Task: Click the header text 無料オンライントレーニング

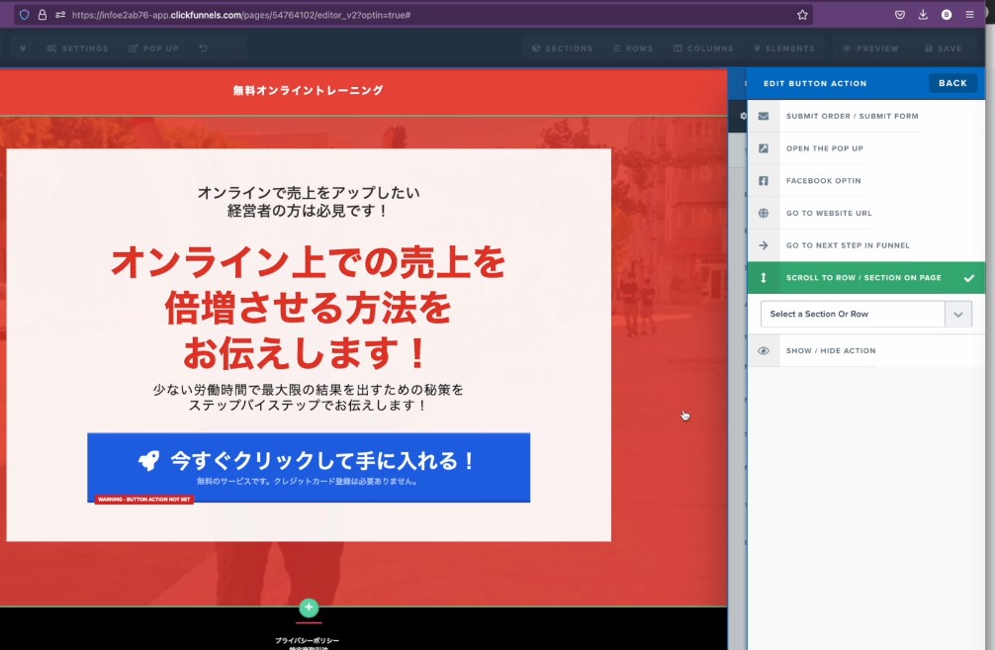Action: tap(309, 91)
